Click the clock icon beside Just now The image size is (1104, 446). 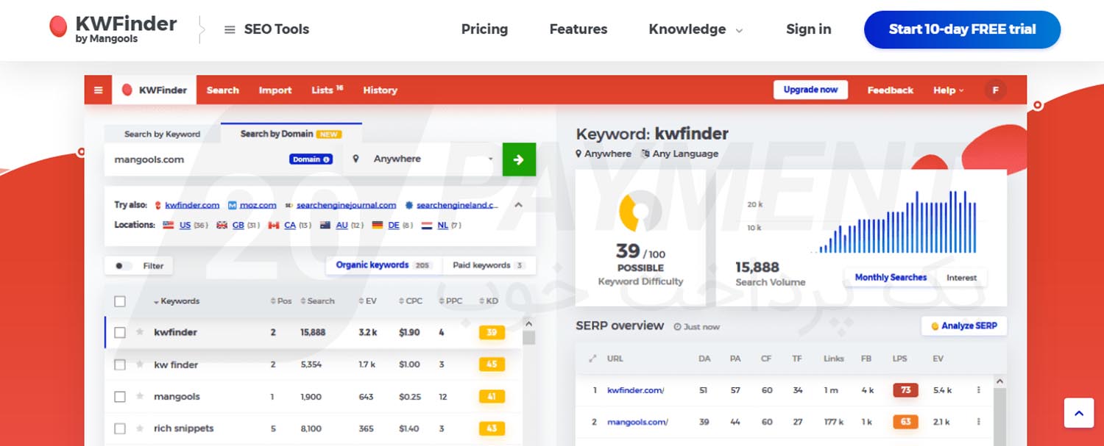click(677, 327)
